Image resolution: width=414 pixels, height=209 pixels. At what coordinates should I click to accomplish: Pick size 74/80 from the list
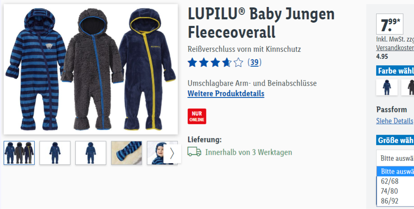point(395,191)
